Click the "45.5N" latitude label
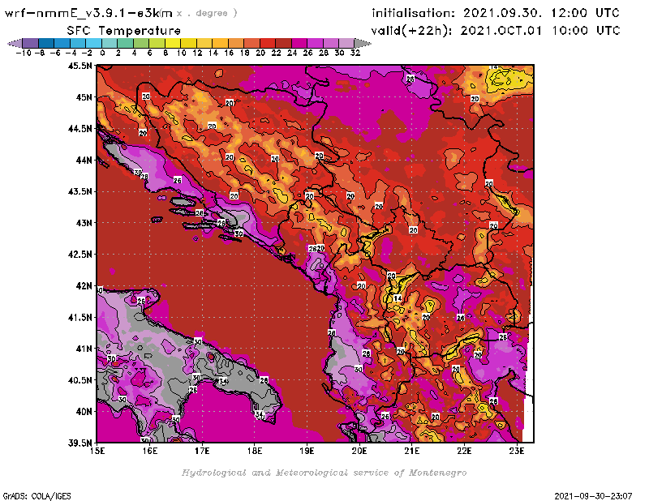This screenshot has height=501, width=649. click(x=80, y=66)
